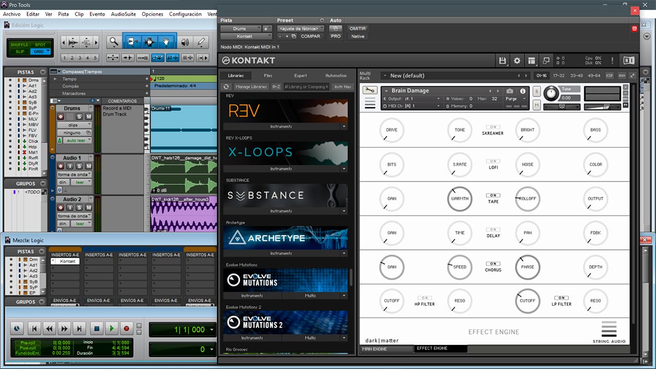The height and width of the screenshot is (369, 656).
Task: Open the Archivo menu
Action: (11, 14)
